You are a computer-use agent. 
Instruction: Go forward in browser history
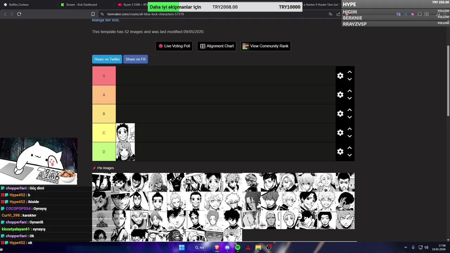coord(12,14)
